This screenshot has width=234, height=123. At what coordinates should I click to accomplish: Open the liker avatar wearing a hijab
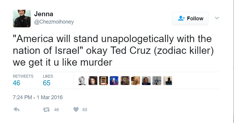click(146, 81)
